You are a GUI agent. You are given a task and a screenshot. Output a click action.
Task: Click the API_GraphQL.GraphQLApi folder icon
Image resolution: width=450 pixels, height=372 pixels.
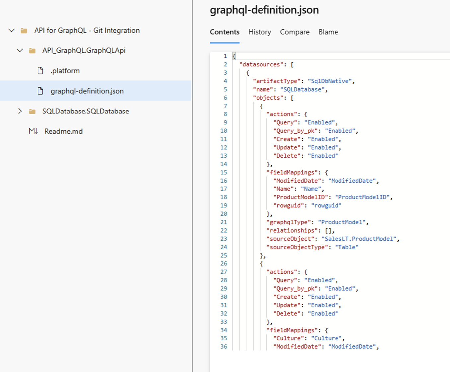coord(32,51)
